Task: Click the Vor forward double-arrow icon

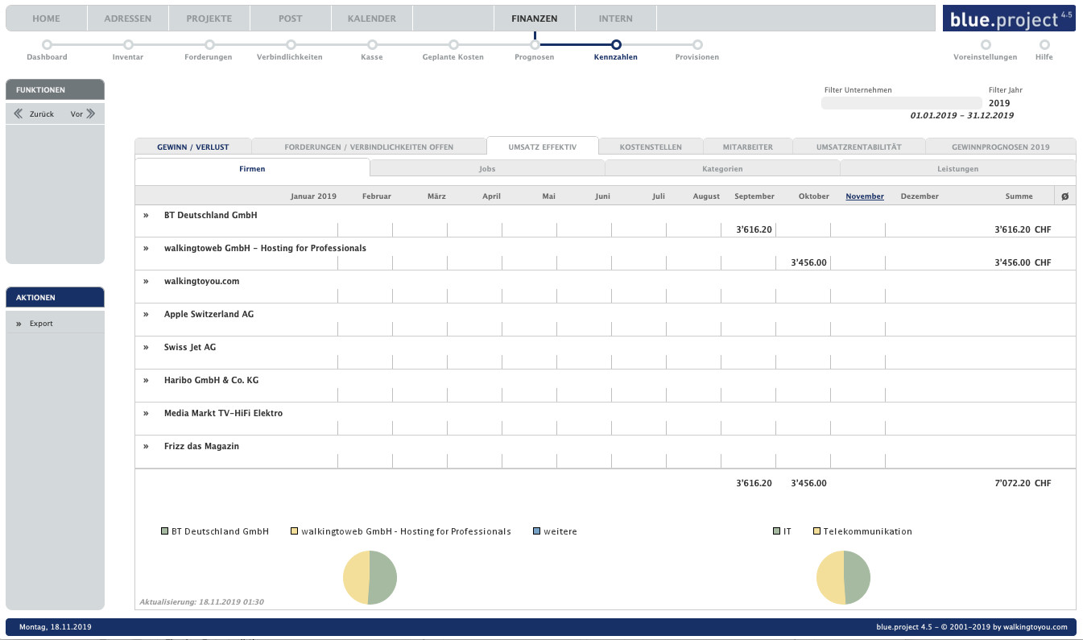Action: point(90,114)
